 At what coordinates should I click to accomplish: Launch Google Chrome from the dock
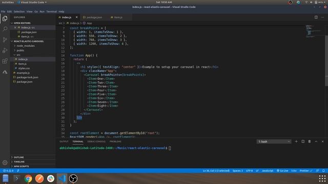tap(28, 178)
